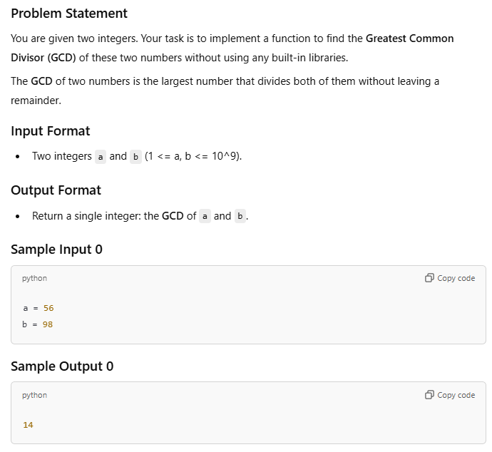This screenshot has height=452, width=492.
Task: Click the copy icon in Sample Output block
Action: pyautogui.click(x=429, y=395)
